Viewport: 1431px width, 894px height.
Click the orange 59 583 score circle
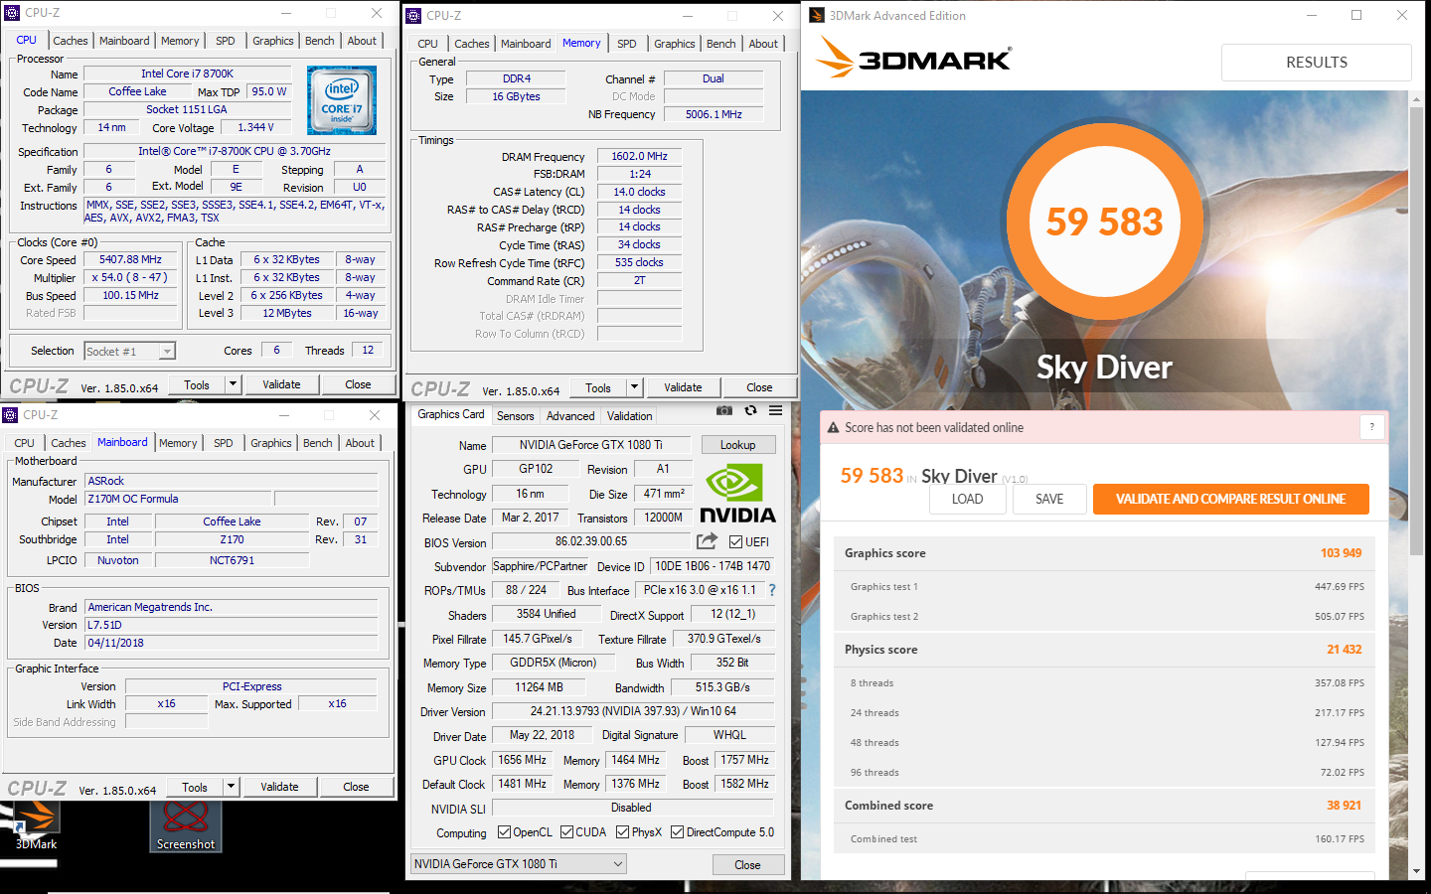point(1104,221)
